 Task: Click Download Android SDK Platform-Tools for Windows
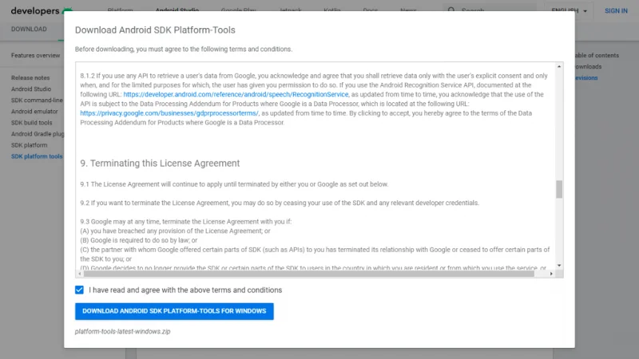point(174,311)
